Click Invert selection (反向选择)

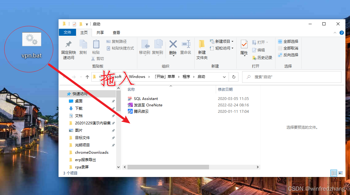point(288,55)
